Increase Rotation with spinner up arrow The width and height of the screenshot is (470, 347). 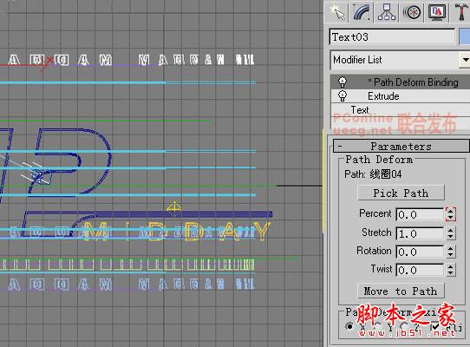[451, 248]
